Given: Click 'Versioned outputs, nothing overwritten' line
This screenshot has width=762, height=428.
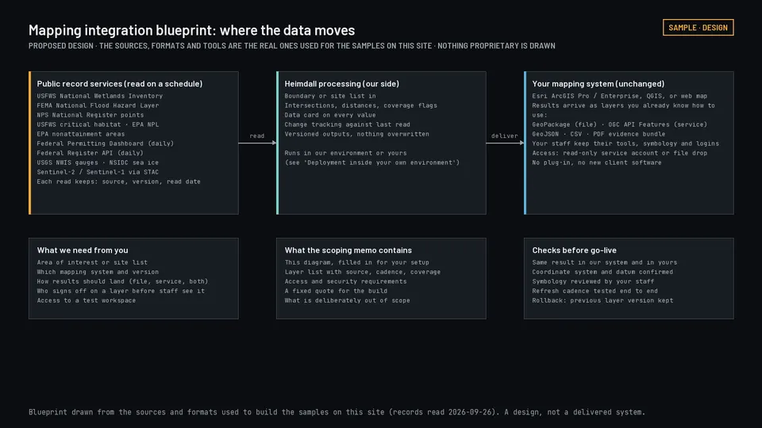Looking at the screenshot, I should point(356,134).
